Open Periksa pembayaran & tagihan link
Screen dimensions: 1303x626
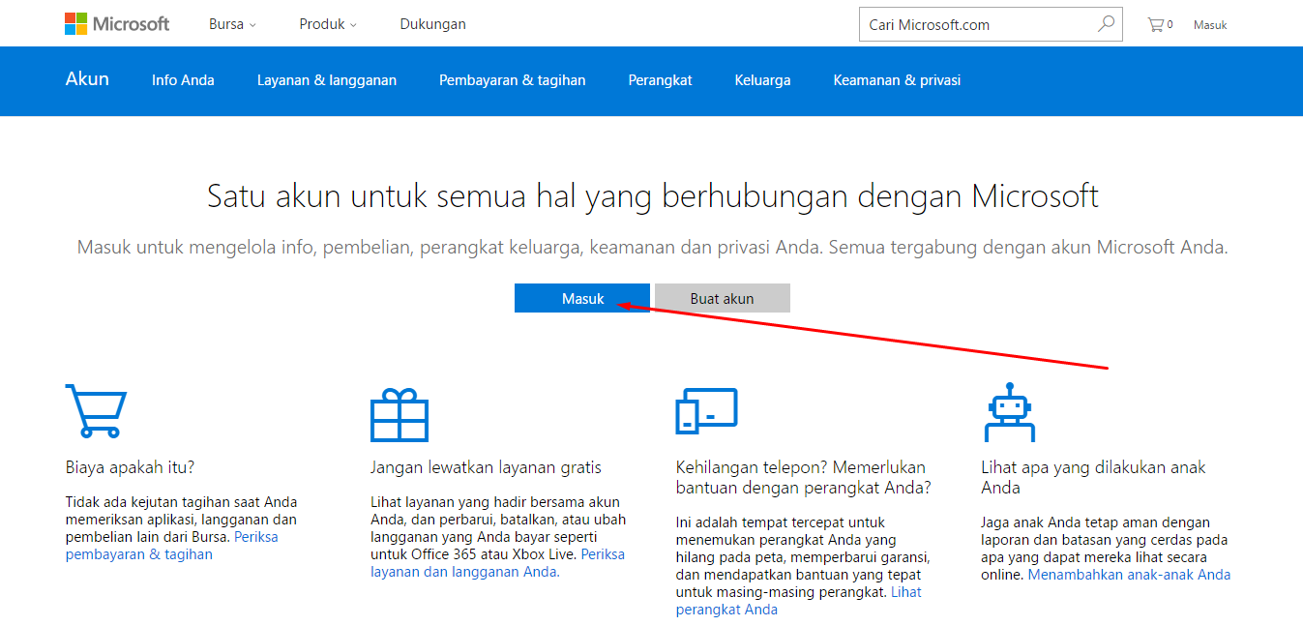pyautogui.click(x=172, y=546)
